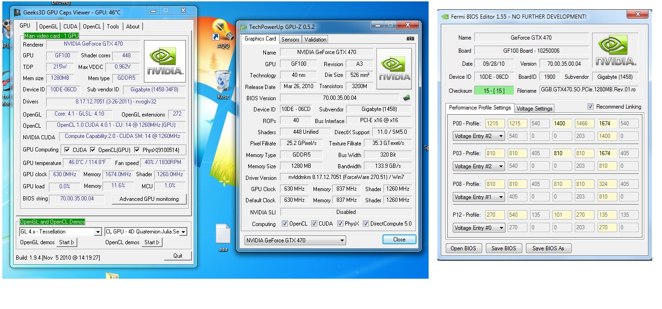The height and width of the screenshot is (309, 662).
Task: Click the P12 profile 101 clock field
Action: [x=561, y=215]
